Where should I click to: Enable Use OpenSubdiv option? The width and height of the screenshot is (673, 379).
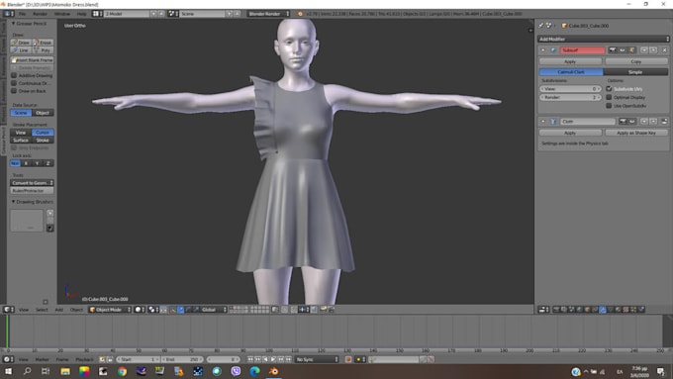609,106
